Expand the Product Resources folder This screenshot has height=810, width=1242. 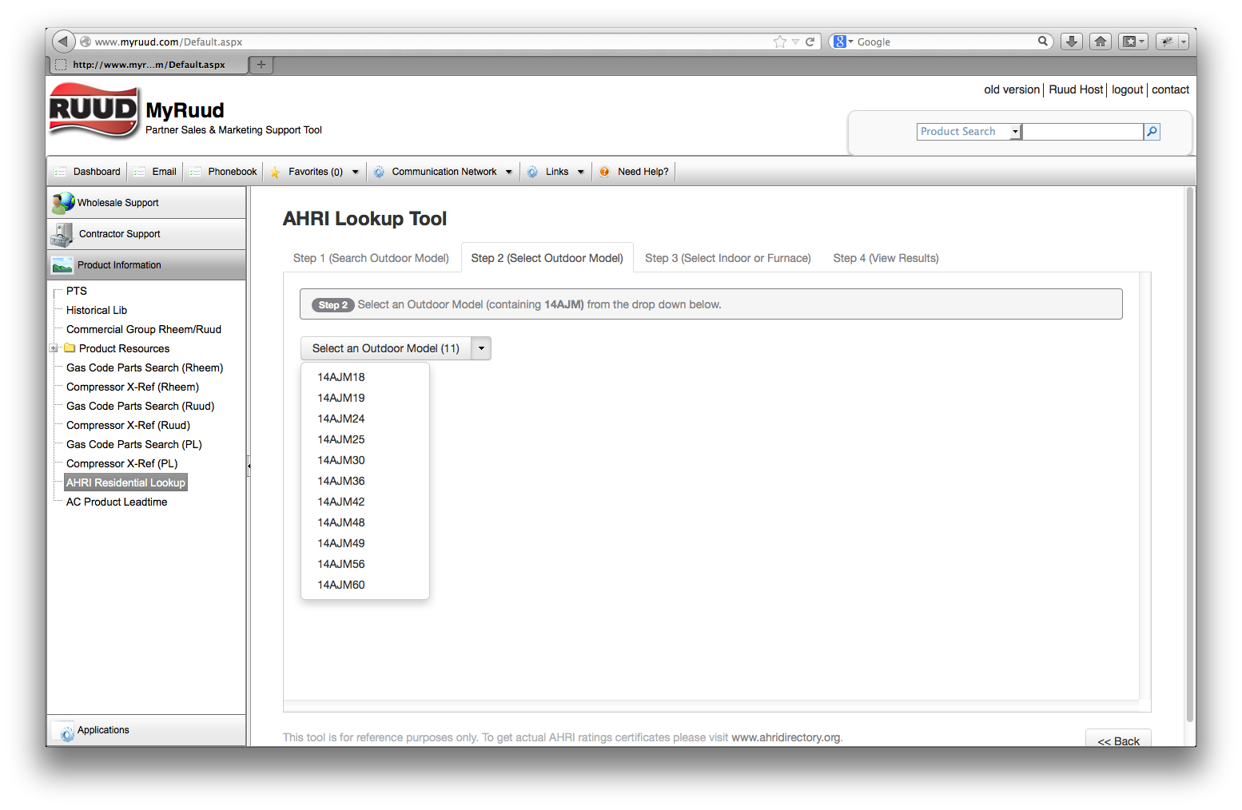click(54, 348)
